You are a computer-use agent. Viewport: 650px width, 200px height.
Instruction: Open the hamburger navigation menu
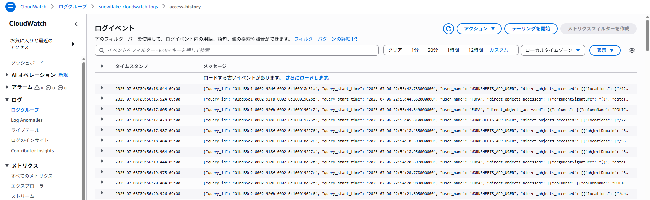(x=10, y=6)
